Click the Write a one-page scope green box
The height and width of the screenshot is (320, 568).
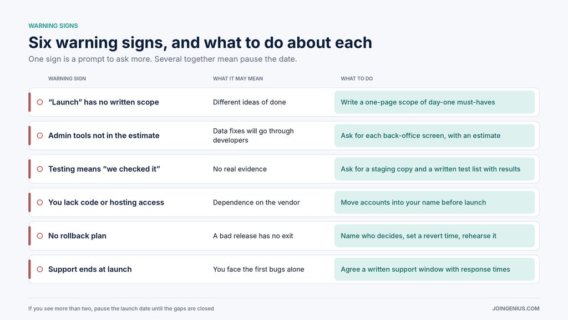[x=434, y=102]
